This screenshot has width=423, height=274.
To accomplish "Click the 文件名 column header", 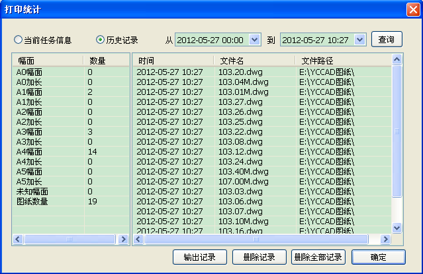I will point(254,60).
